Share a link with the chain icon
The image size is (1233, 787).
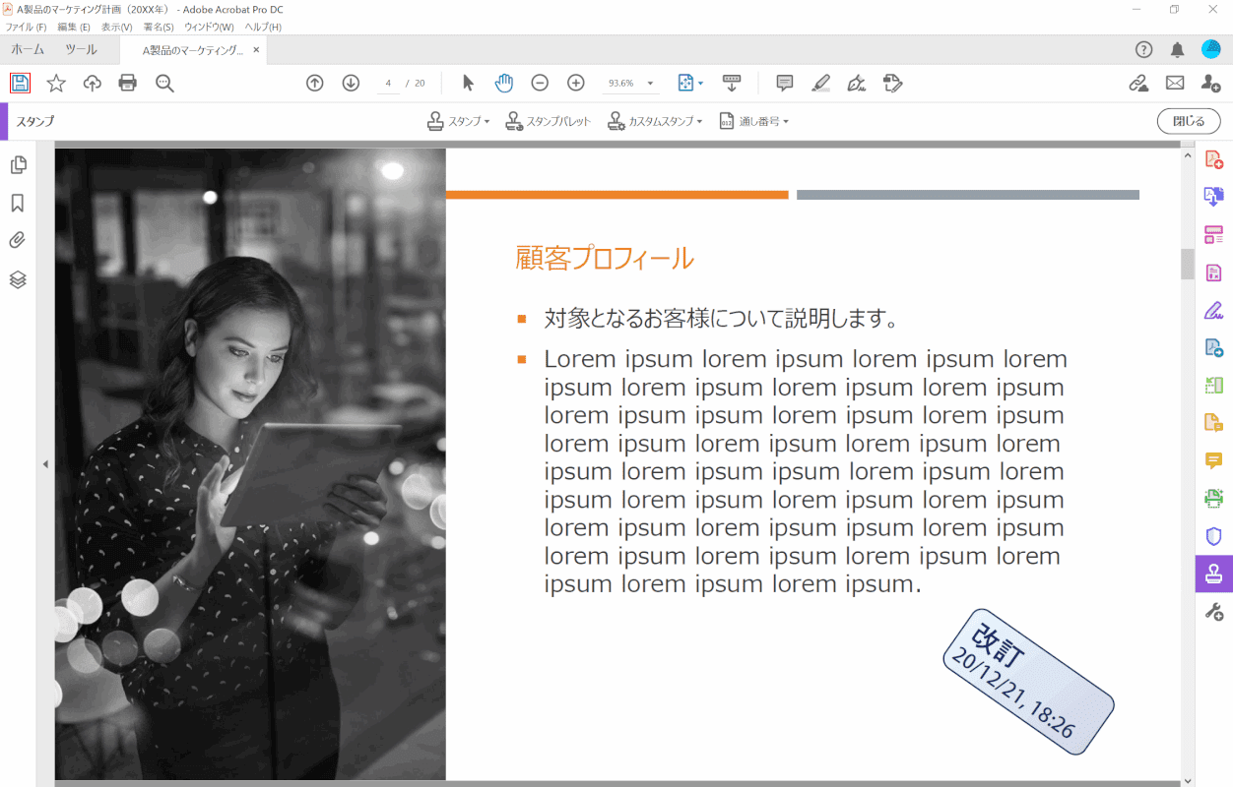(1138, 84)
